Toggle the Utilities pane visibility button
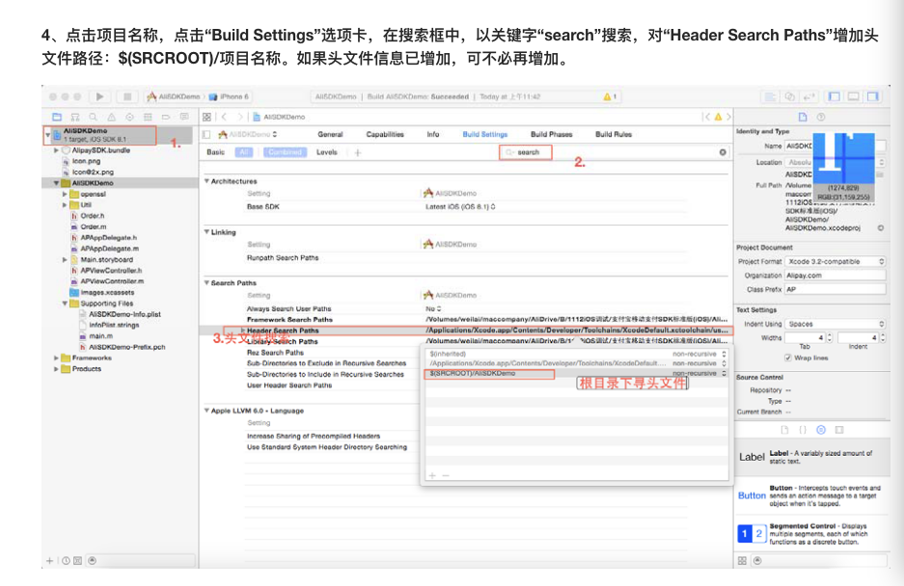The height and width of the screenshot is (586, 904). 873,96
